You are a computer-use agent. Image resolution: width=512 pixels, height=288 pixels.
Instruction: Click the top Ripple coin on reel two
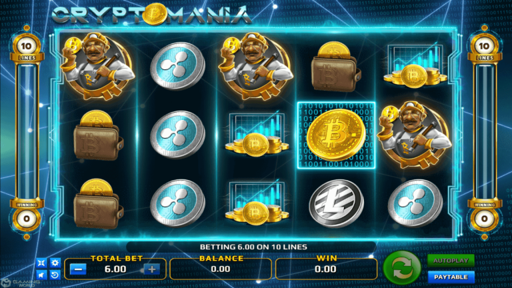pos(177,66)
